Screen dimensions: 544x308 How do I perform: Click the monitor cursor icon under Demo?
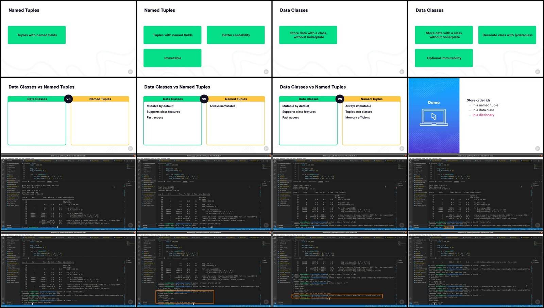click(434, 117)
